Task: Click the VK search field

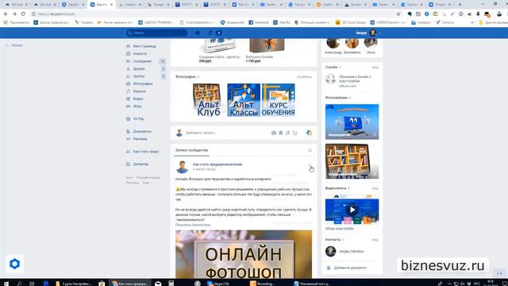Action: click(x=156, y=33)
